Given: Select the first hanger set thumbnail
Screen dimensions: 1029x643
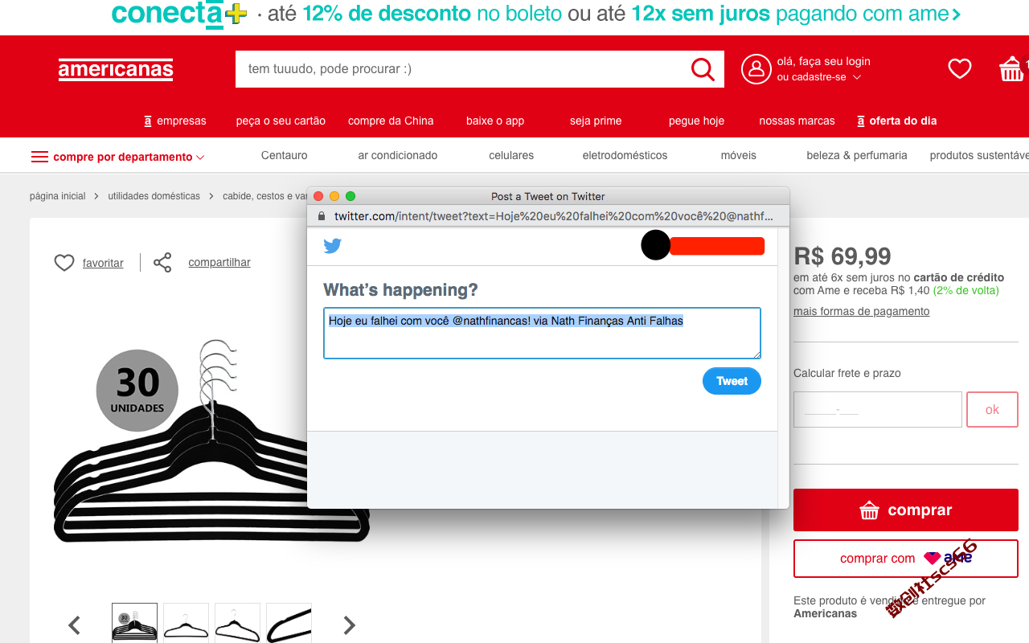Looking at the screenshot, I should (134, 623).
